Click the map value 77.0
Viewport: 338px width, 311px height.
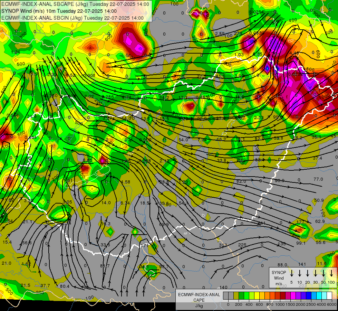318,179
